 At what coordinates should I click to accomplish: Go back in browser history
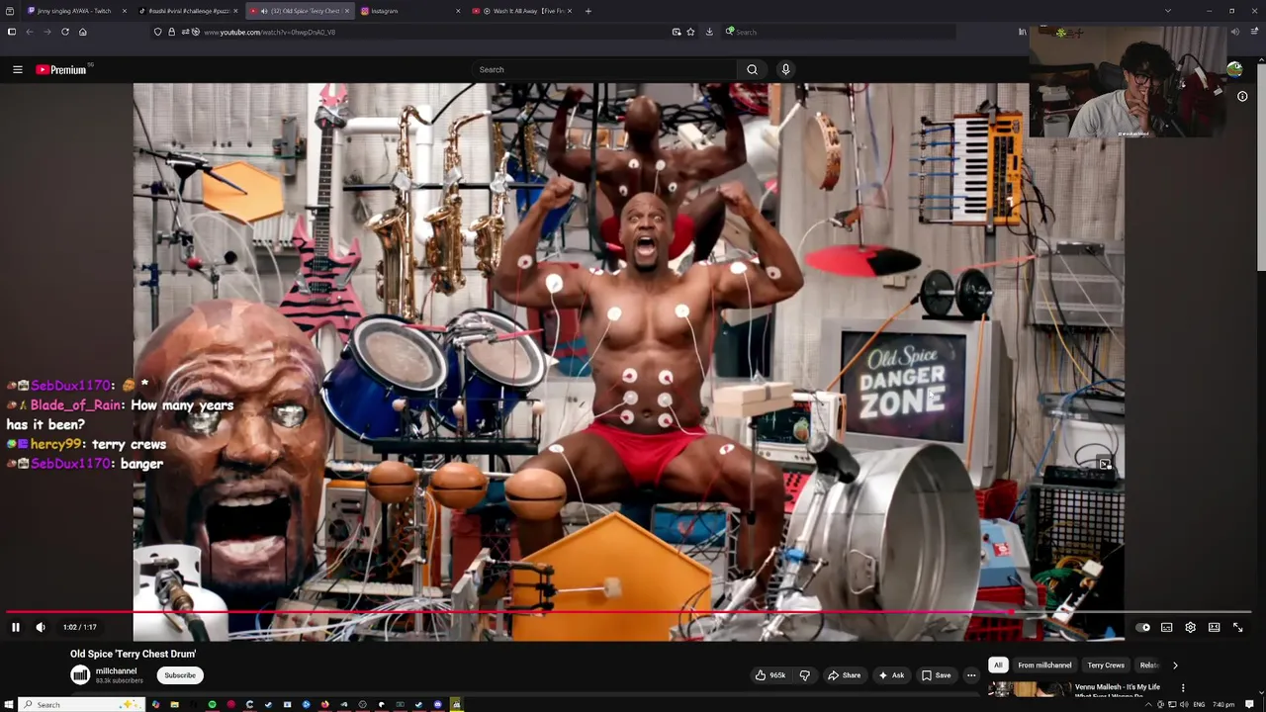(x=30, y=32)
